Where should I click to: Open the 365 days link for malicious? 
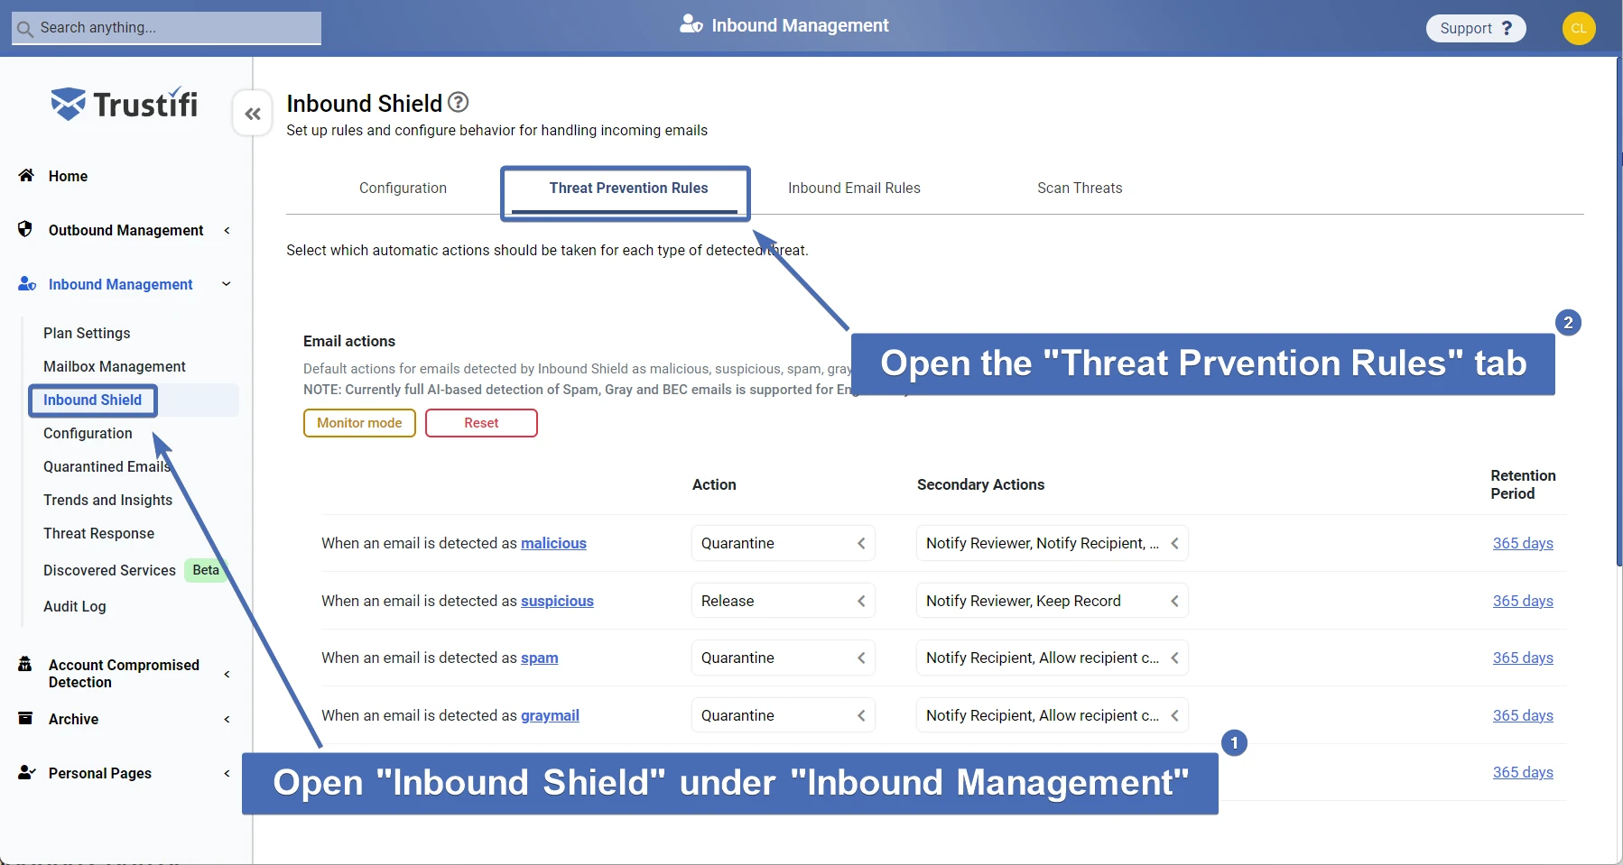[1522, 543]
